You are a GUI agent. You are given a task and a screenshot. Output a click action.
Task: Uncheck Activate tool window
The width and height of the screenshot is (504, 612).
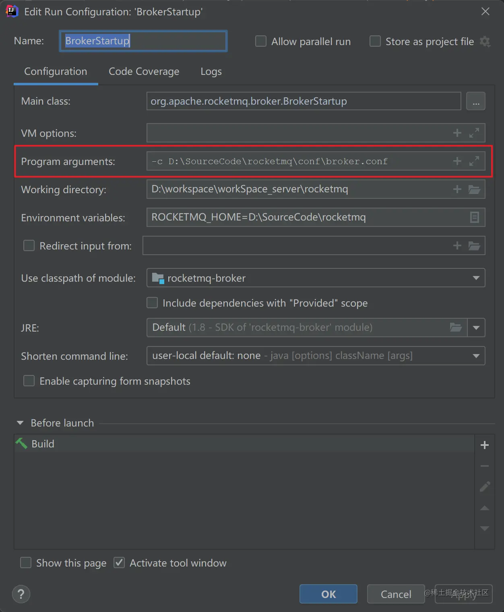tap(119, 563)
